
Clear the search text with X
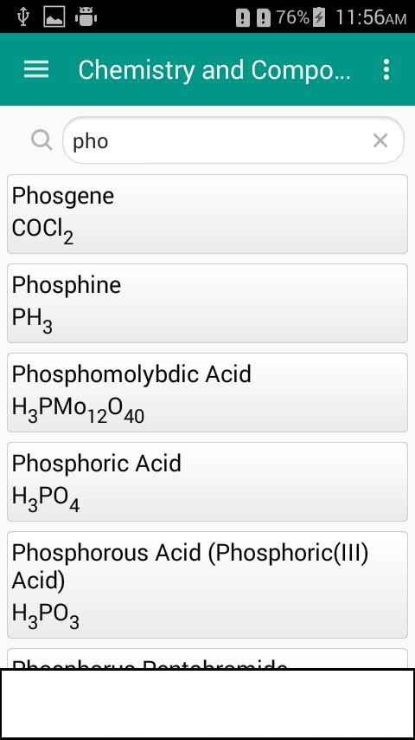coord(380,140)
